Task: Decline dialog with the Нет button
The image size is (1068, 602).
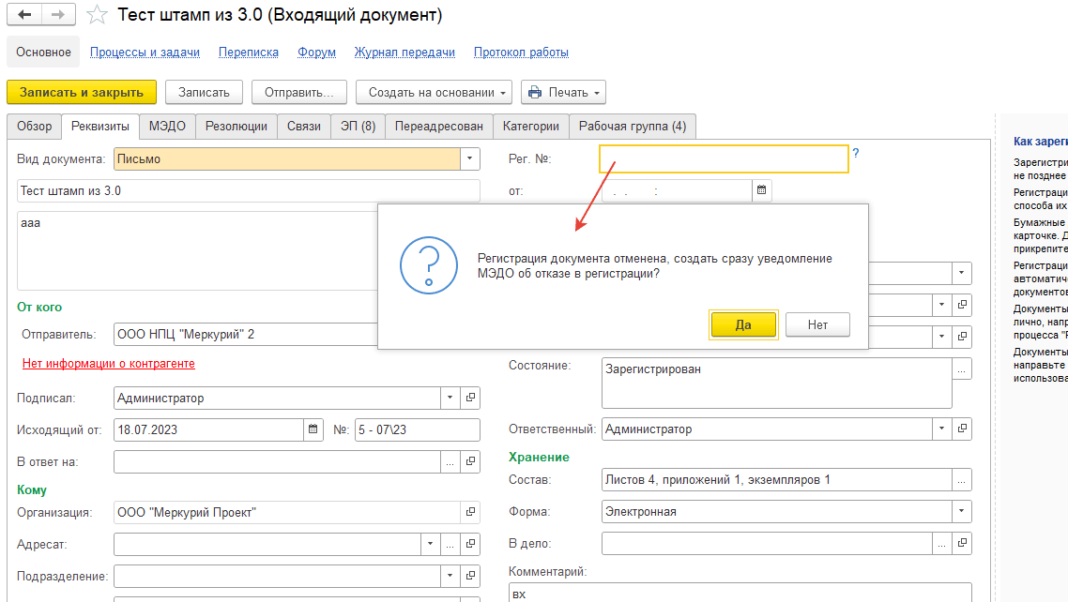Action: (x=817, y=324)
